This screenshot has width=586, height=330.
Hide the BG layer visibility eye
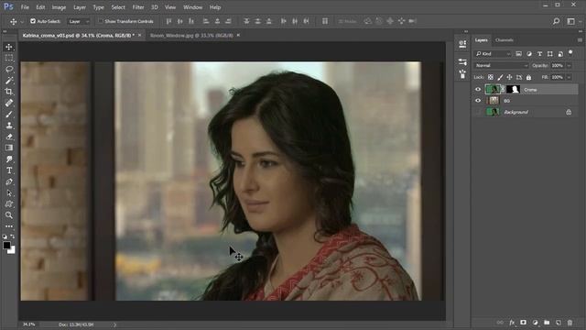tap(478, 101)
